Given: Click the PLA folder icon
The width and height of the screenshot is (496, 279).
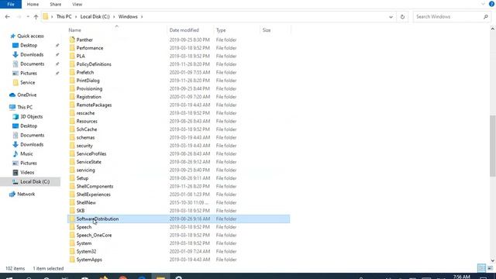Looking at the screenshot, I should click(72, 56).
